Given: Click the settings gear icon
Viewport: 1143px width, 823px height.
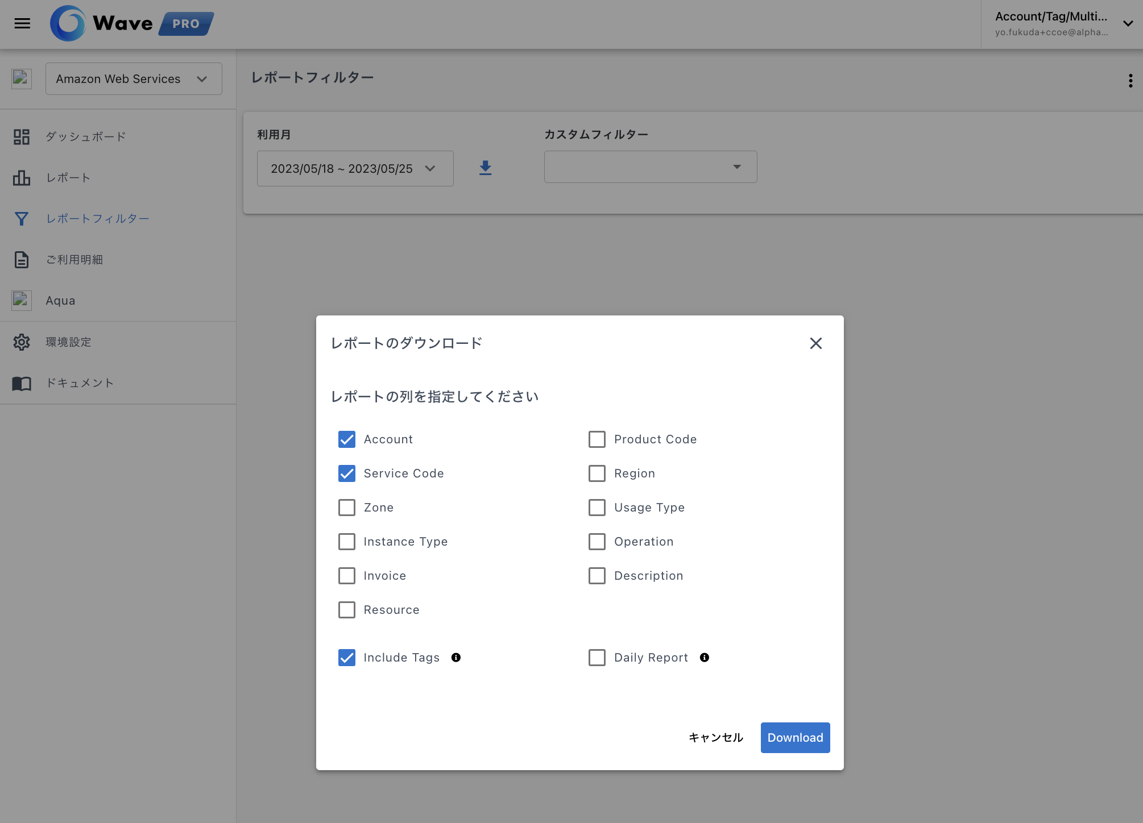Looking at the screenshot, I should 22,342.
